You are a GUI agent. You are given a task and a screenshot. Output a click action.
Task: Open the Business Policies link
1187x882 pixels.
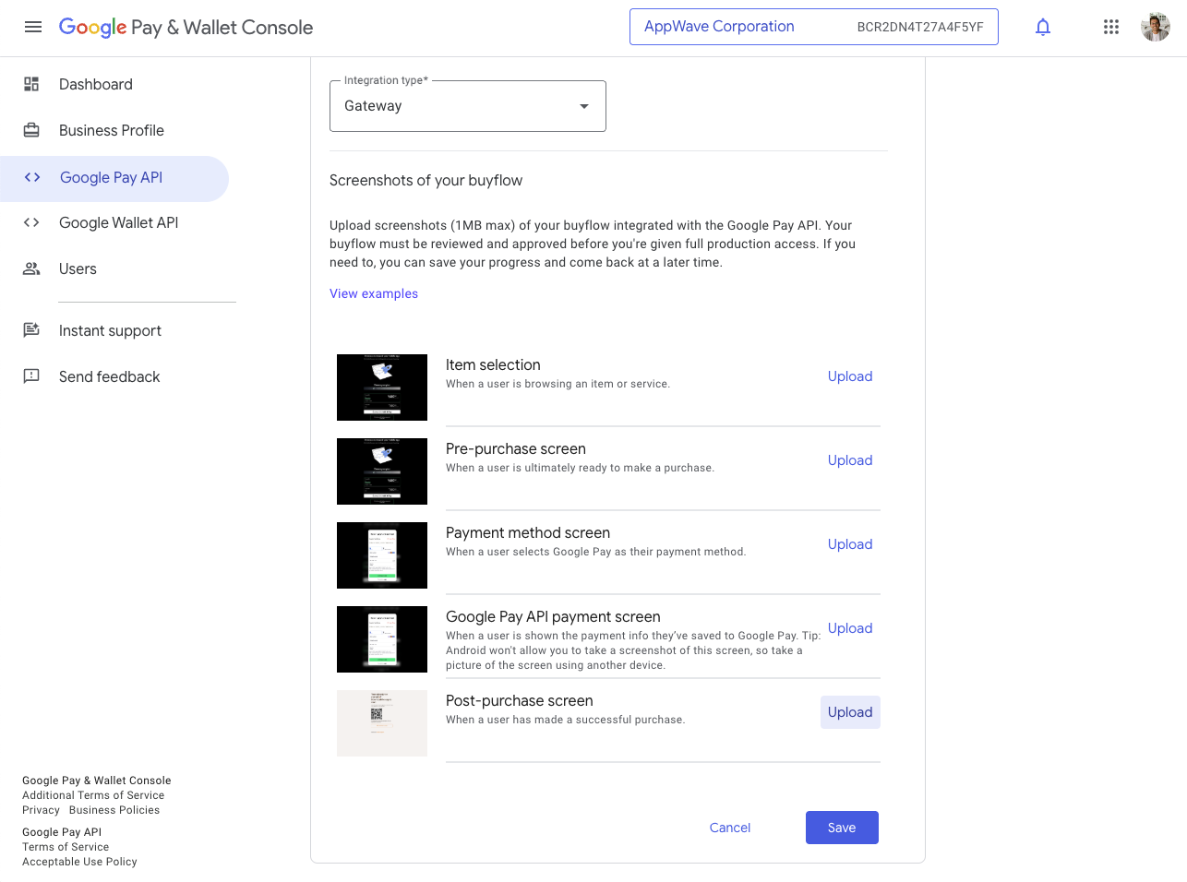coord(114,810)
